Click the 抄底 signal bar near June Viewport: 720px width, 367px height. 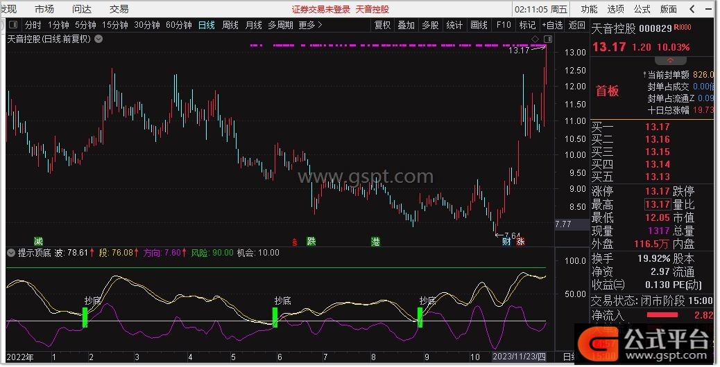[x=275, y=318]
